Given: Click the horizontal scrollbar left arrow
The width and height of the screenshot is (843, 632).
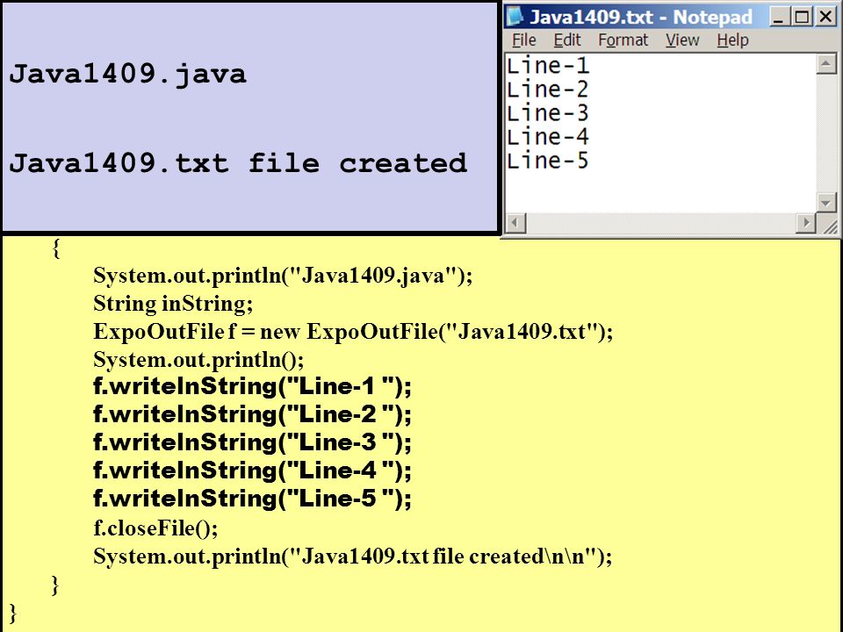Looking at the screenshot, I should coord(515,222).
